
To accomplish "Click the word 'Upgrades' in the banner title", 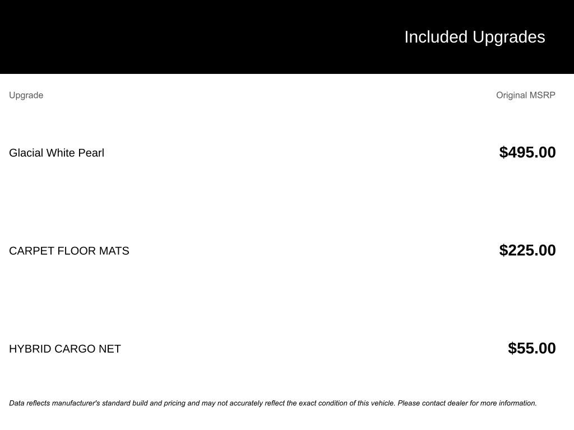I will [509, 37].
